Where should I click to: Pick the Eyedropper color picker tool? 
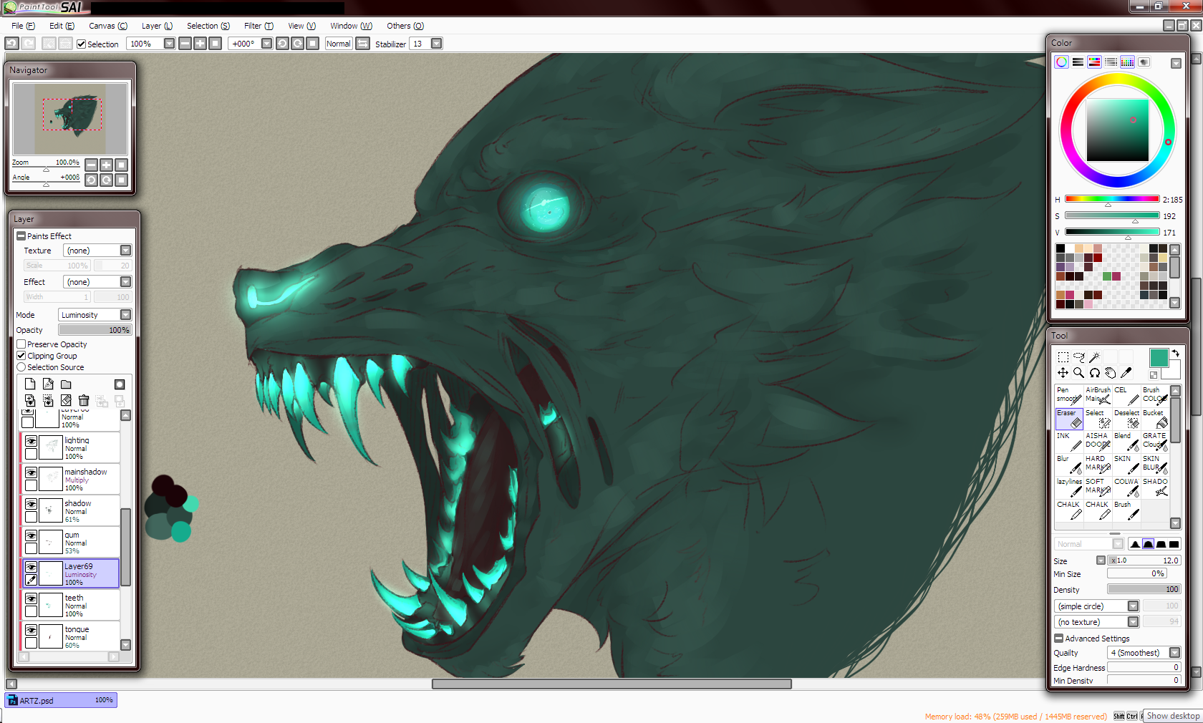point(1126,372)
